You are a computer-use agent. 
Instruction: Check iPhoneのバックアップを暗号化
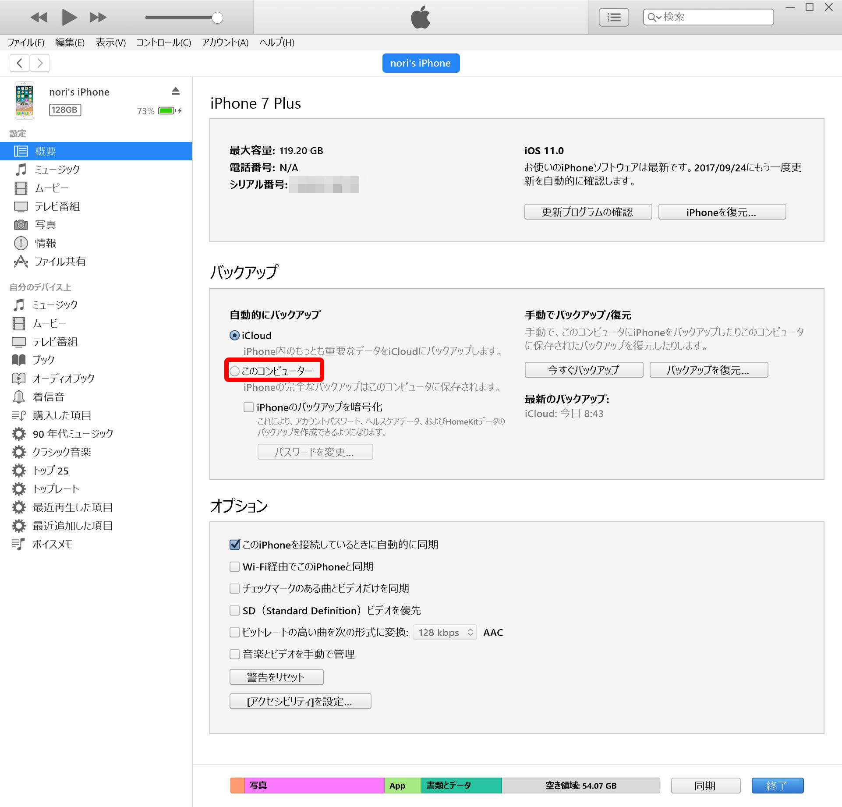pos(249,407)
